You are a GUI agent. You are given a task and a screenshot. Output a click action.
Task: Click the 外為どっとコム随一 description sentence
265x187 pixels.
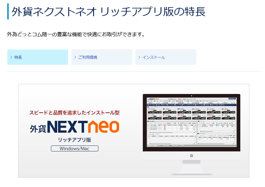(x=76, y=34)
